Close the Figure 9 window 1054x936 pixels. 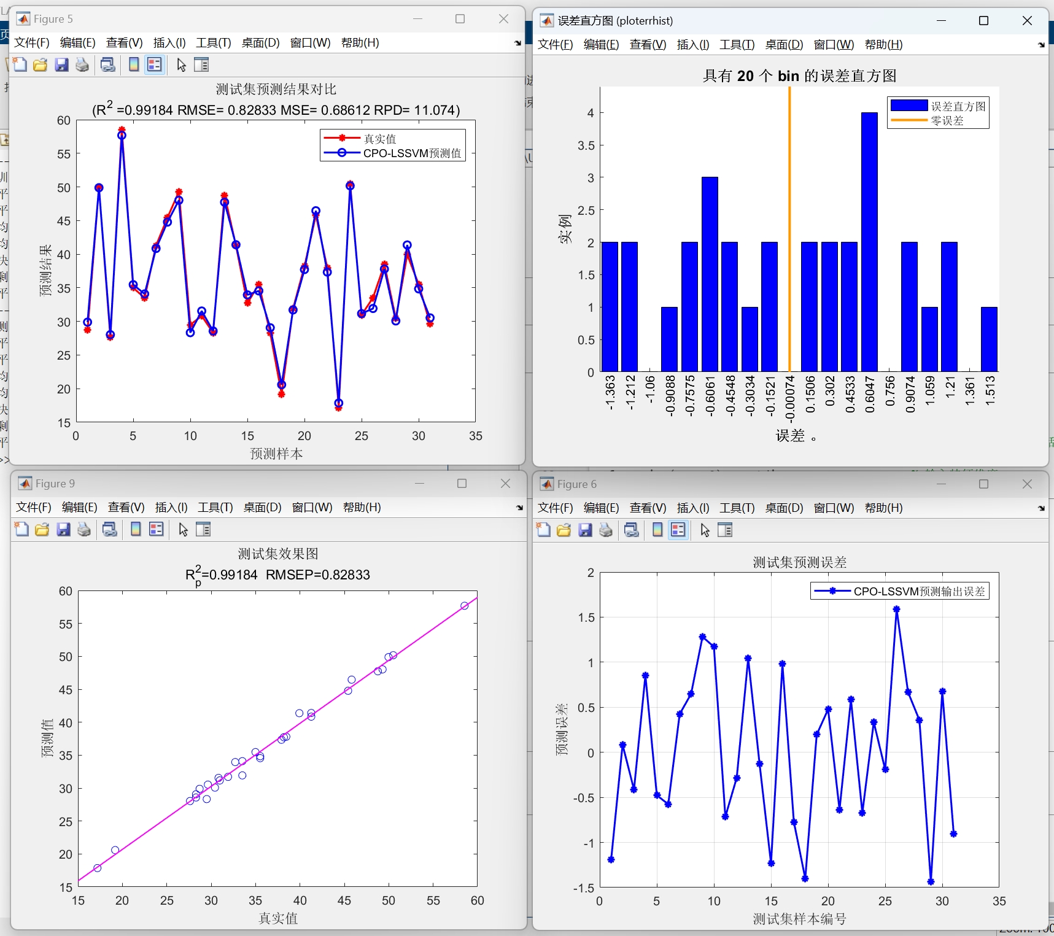tap(505, 484)
